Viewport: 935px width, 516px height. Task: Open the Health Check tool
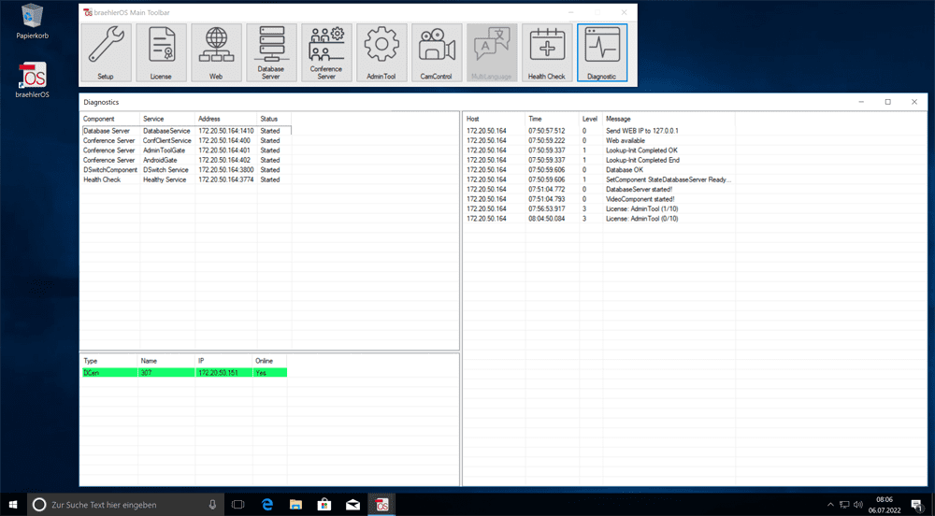coord(547,52)
